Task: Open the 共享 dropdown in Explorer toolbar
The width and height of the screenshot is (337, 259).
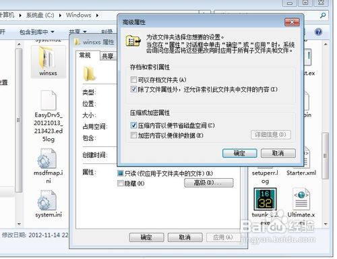Action: click(78, 32)
